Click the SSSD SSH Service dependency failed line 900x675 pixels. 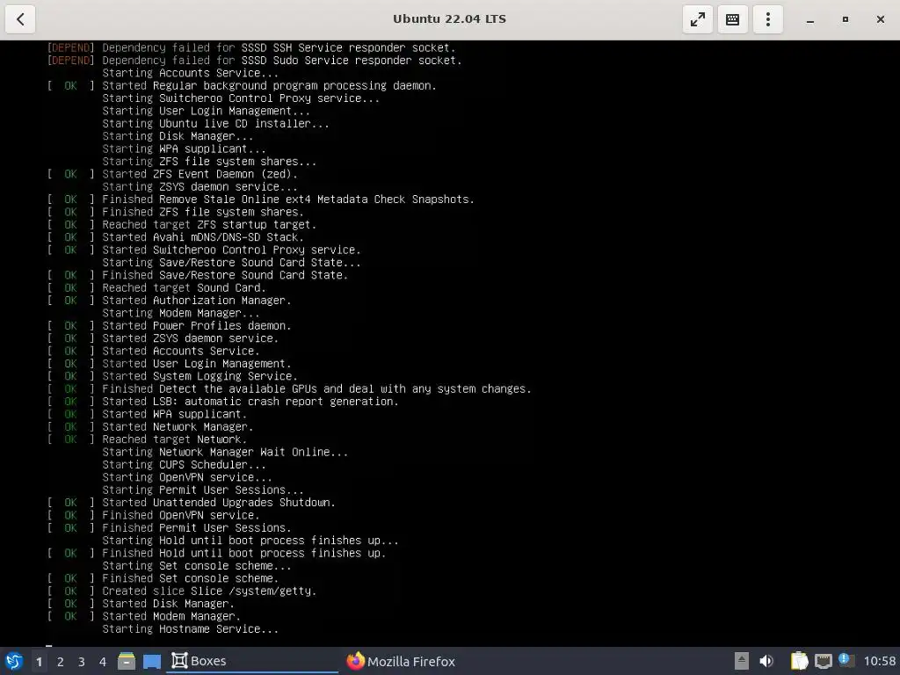[x=279, y=48]
